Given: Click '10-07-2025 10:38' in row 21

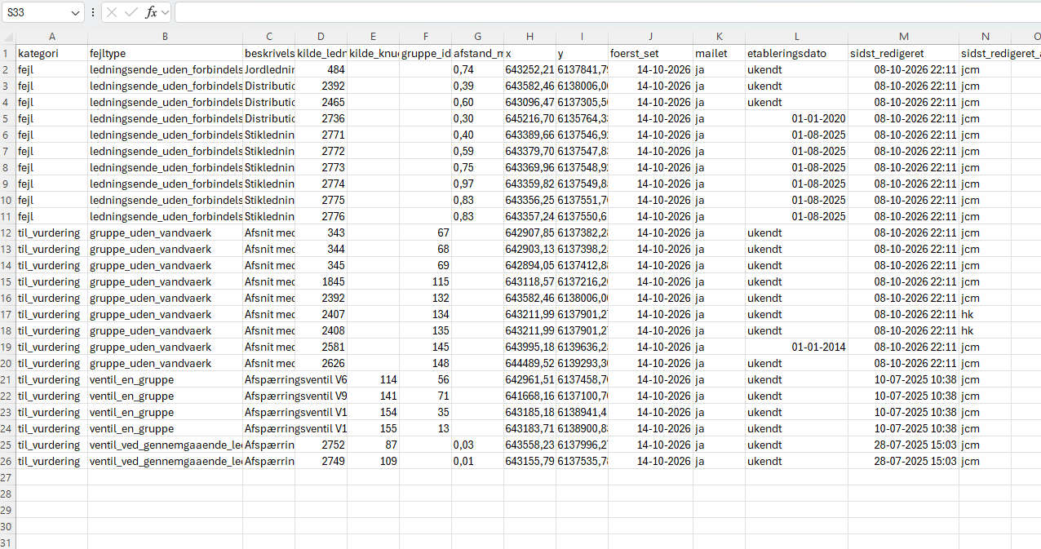Looking at the screenshot, I should coord(904,379).
